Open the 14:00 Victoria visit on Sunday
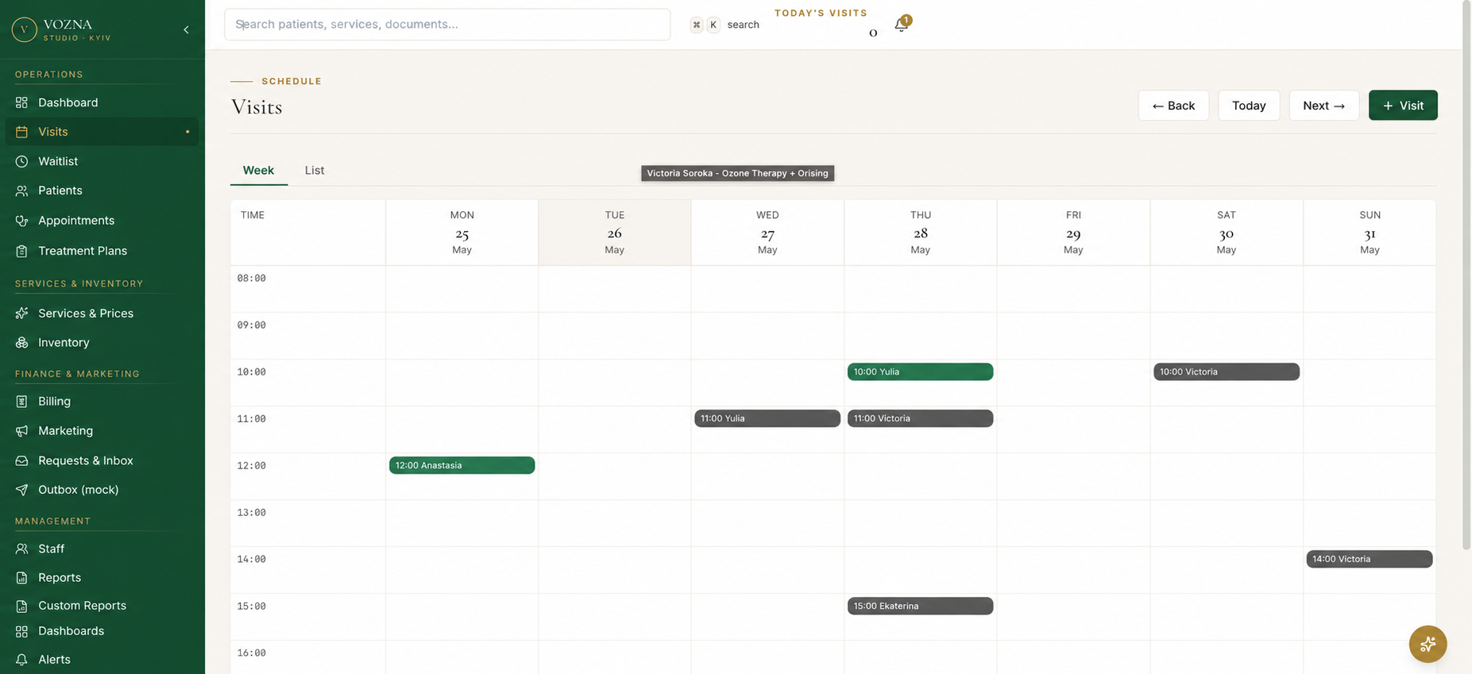 click(x=1370, y=559)
